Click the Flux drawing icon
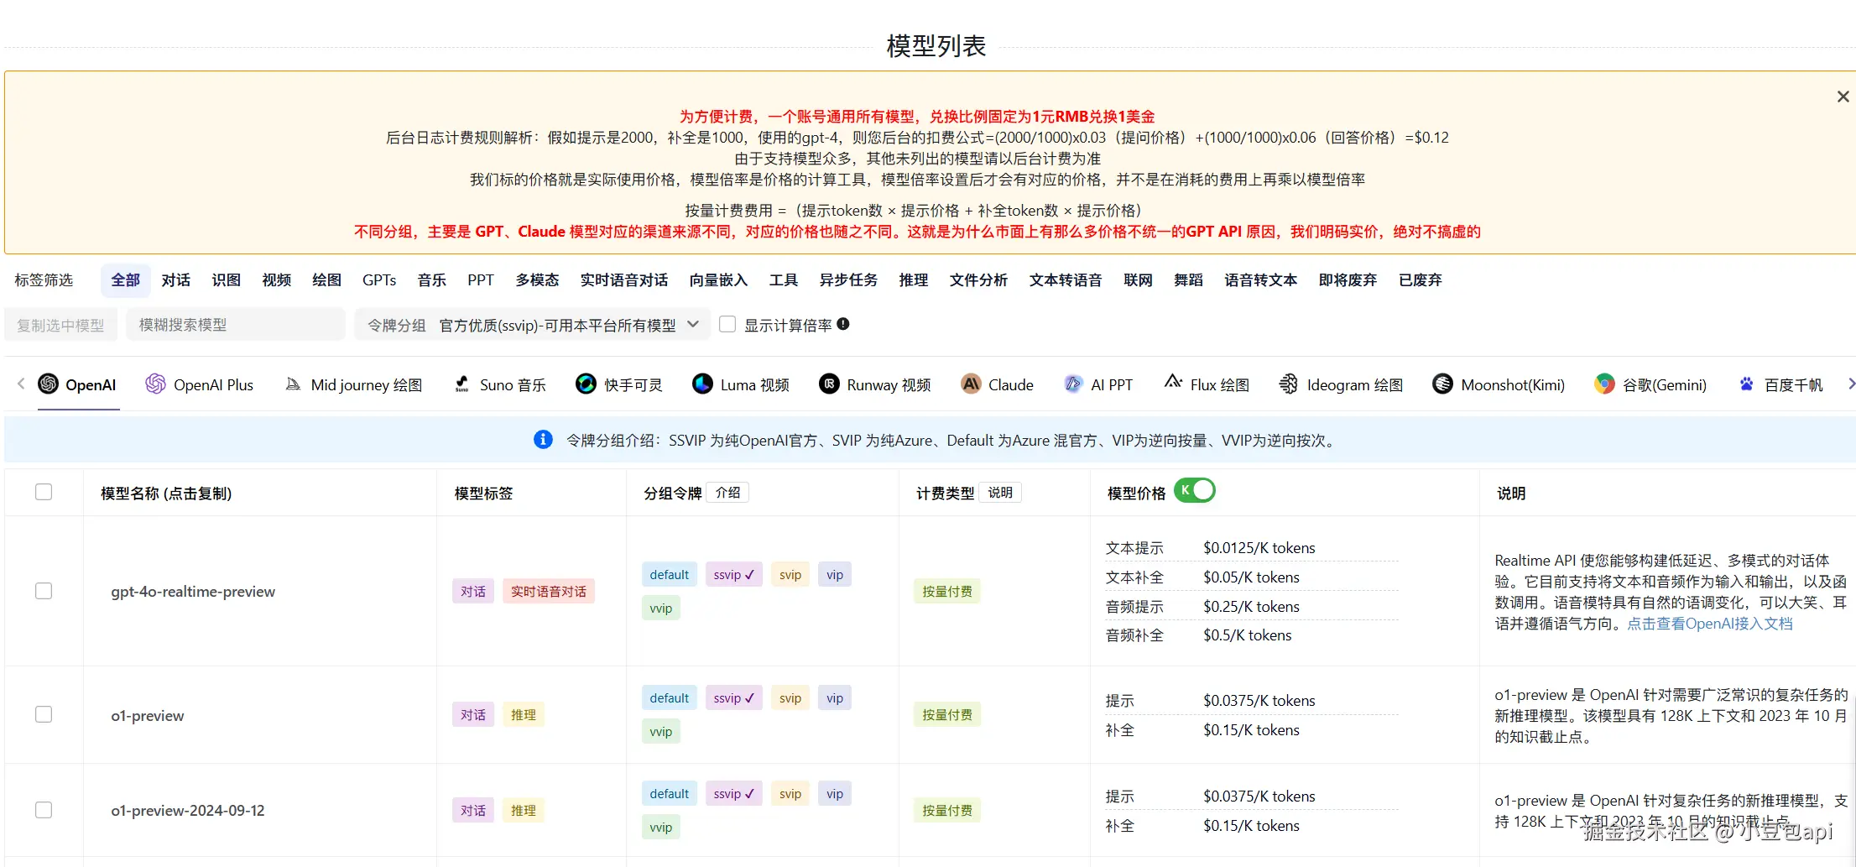This screenshot has height=867, width=1856. click(x=1173, y=383)
